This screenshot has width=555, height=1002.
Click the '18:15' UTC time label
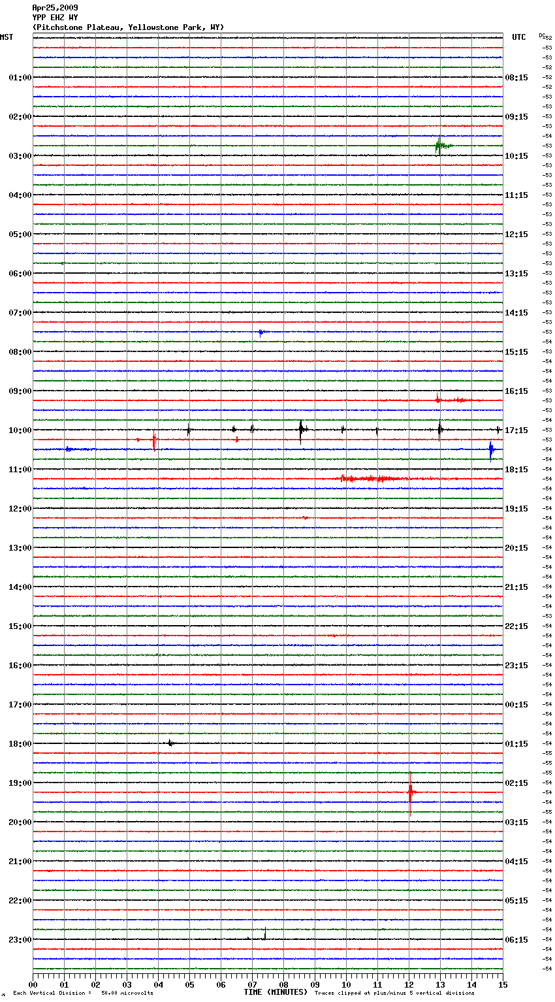(516, 470)
